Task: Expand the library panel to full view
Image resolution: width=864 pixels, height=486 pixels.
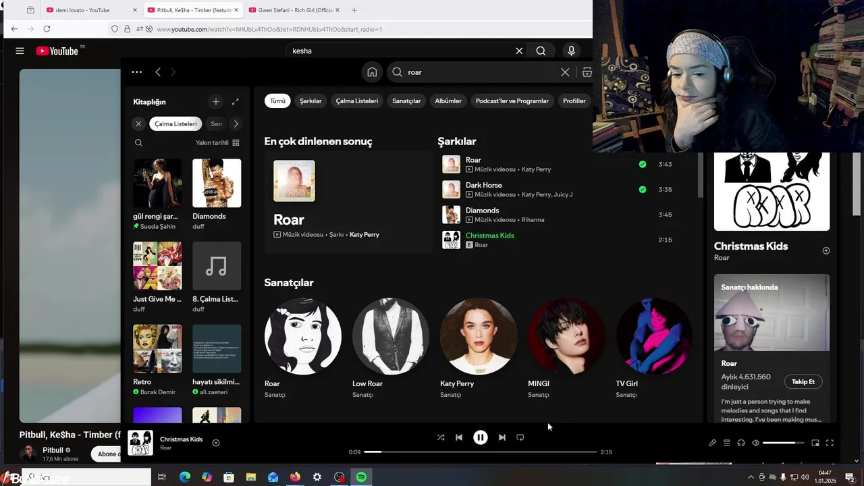Action: click(x=235, y=102)
